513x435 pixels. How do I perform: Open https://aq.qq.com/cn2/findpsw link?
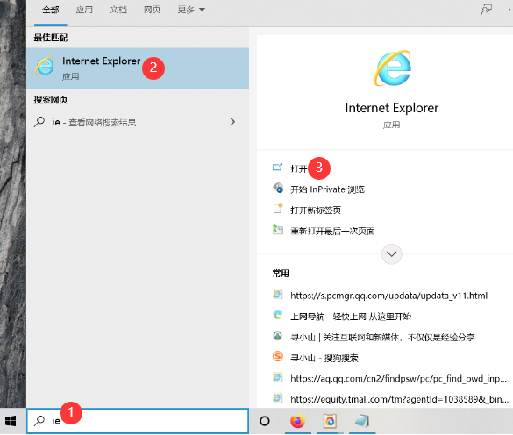pyautogui.click(x=398, y=378)
